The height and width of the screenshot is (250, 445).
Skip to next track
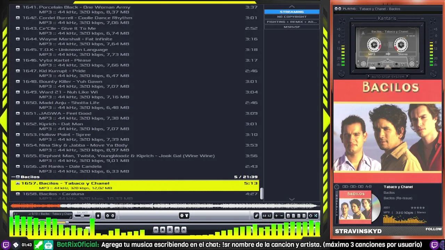click(x=184, y=230)
